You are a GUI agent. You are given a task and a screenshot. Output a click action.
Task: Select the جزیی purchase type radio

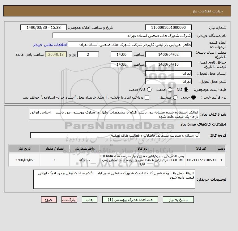click(193, 97)
